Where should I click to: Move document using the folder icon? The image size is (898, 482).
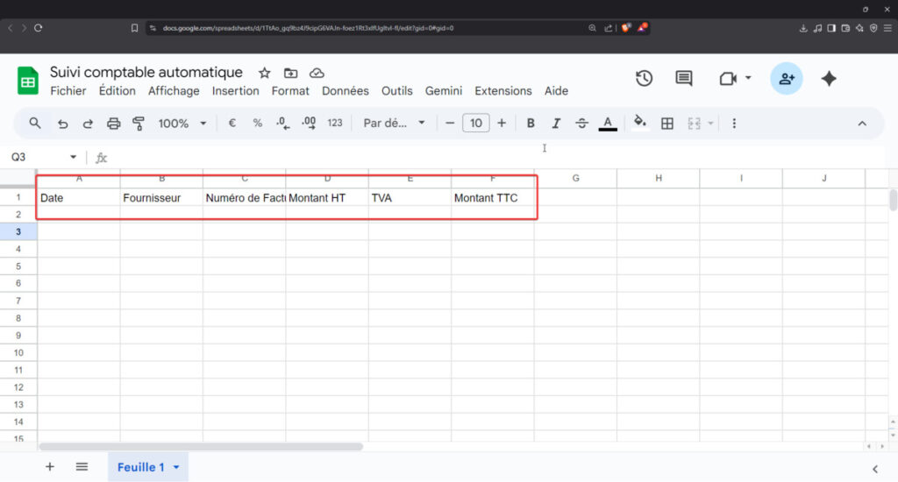pyautogui.click(x=290, y=73)
